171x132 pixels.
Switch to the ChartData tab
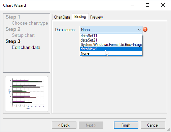62,17
